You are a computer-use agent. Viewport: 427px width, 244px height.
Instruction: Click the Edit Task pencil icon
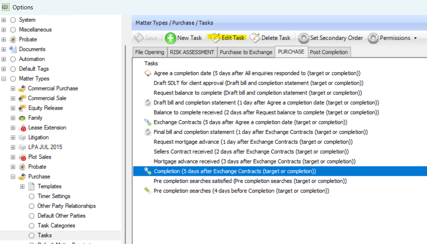click(214, 38)
